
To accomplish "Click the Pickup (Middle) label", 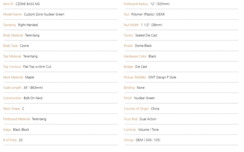I will click(135, 77).
